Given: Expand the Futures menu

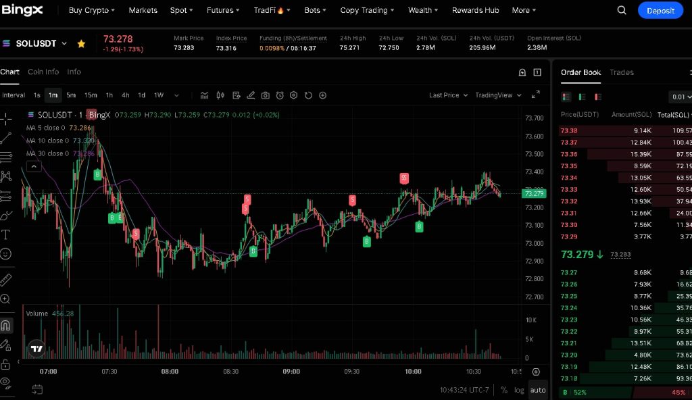Looking at the screenshot, I should click(223, 10).
